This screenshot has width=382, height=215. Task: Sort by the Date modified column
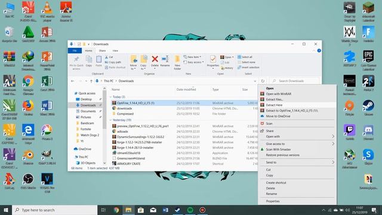pyautogui.click(x=186, y=90)
